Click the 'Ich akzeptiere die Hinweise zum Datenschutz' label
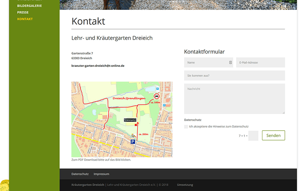This screenshot has width=306, height=191. tap(219, 127)
